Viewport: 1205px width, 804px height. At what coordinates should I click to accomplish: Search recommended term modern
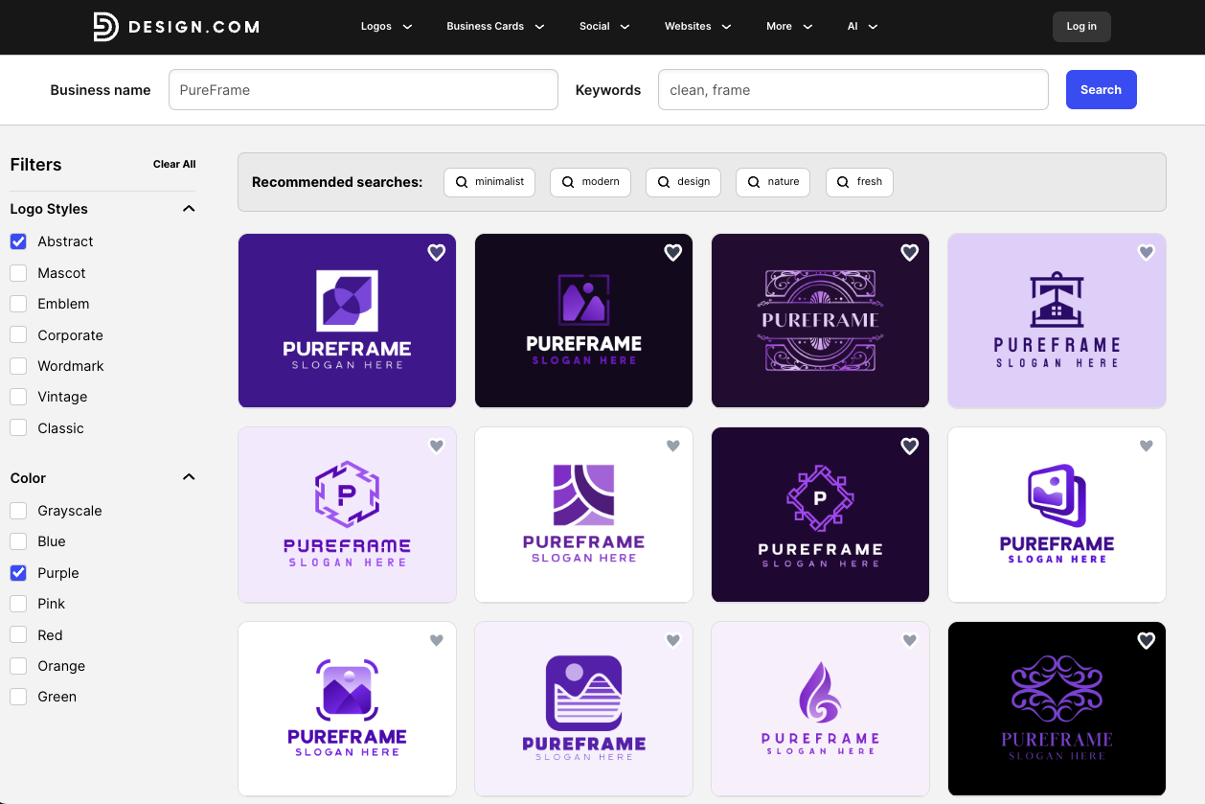click(590, 182)
